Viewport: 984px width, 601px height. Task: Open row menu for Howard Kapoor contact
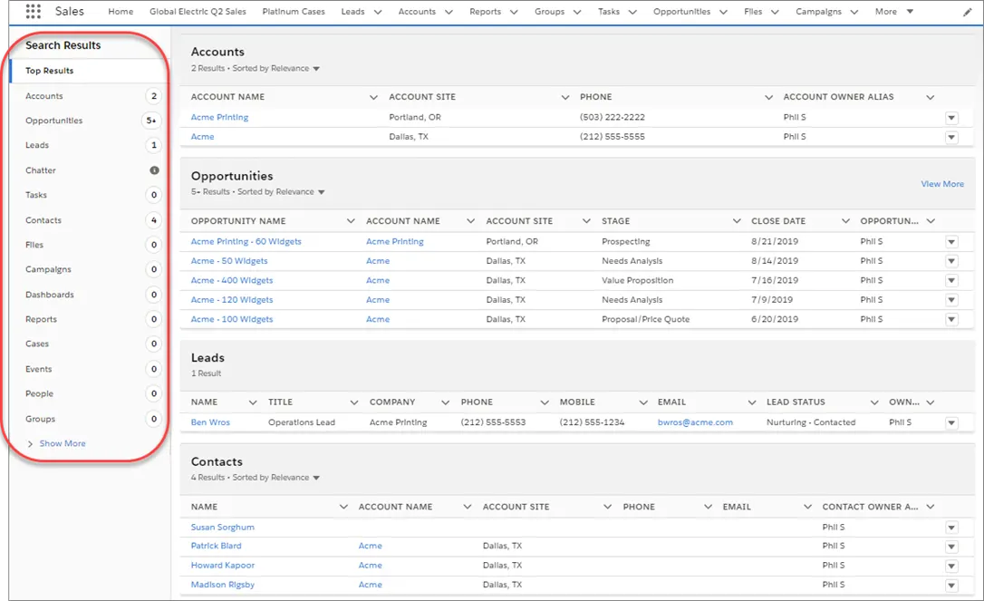(x=951, y=566)
